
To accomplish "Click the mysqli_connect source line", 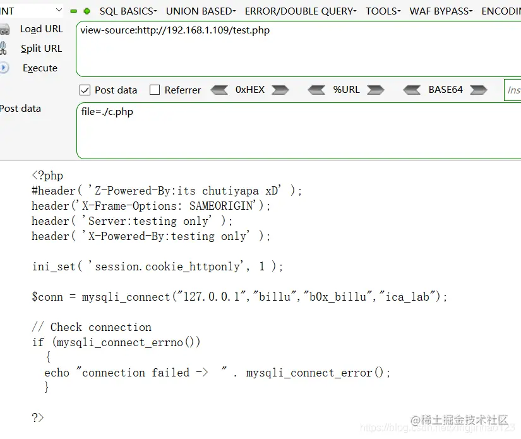I will pyautogui.click(x=239, y=296).
